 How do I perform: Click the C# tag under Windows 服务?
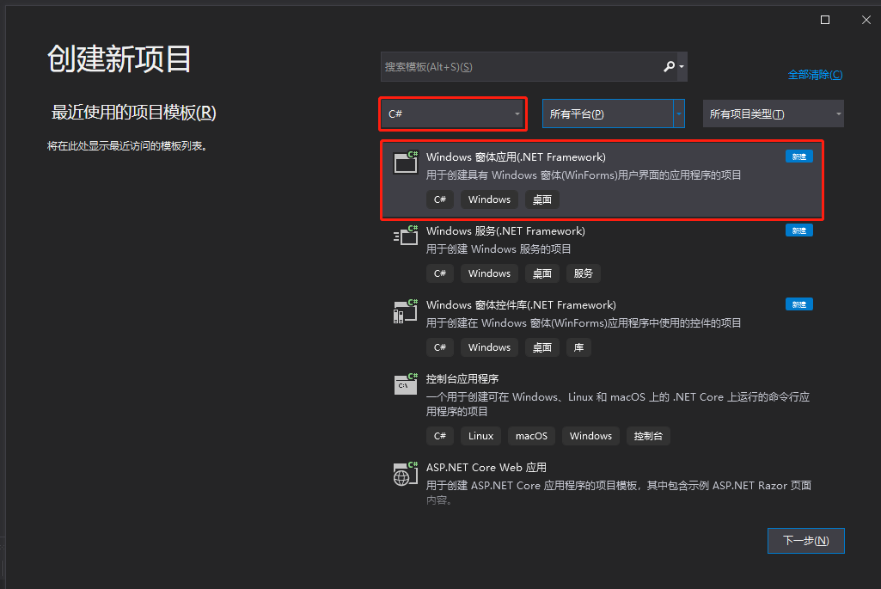(440, 273)
